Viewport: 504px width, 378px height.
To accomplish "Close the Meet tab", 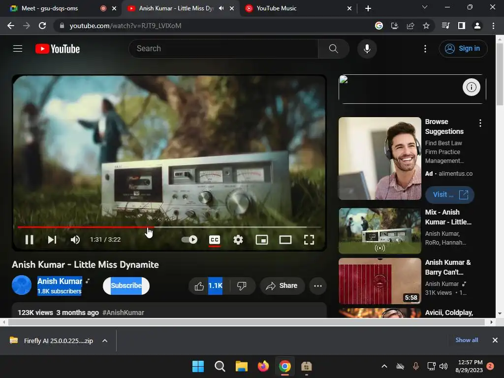I will [x=114, y=9].
